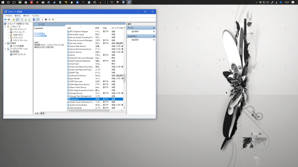Click the Stop service square icon
This screenshot has height=167, width=298.
46,19
